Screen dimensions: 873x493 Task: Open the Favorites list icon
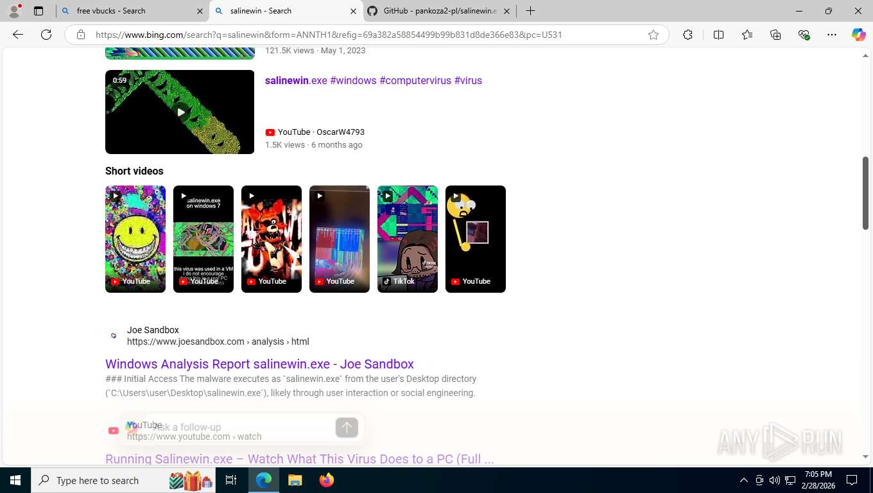[x=747, y=35]
